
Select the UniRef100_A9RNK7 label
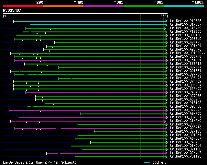tap(186, 67)
